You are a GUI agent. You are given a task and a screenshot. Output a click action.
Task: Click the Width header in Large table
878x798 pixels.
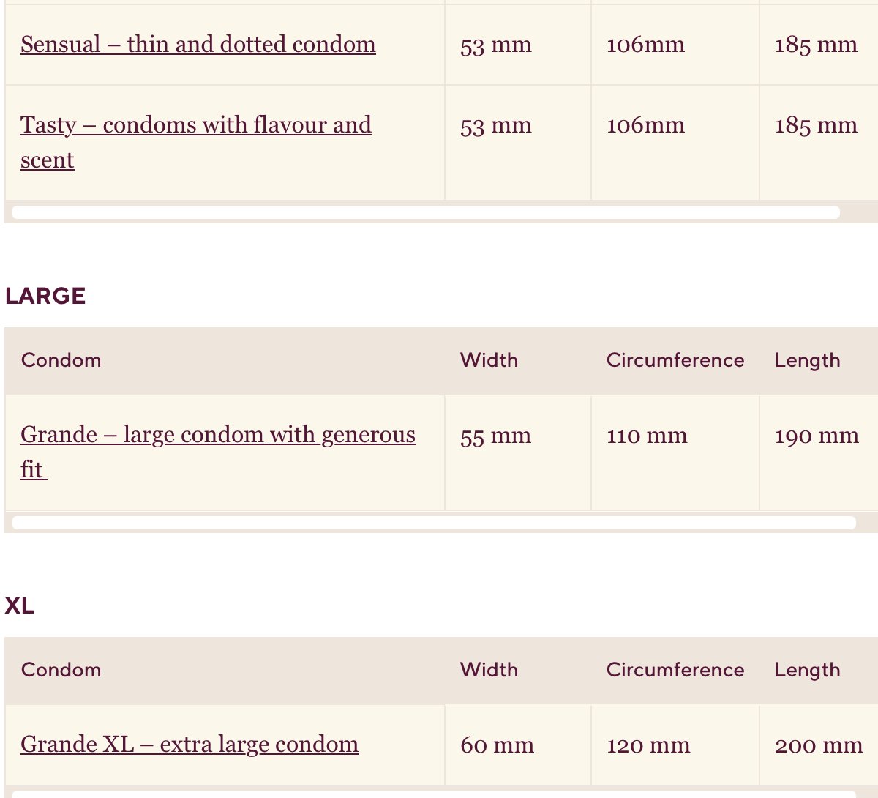[489, 360]
